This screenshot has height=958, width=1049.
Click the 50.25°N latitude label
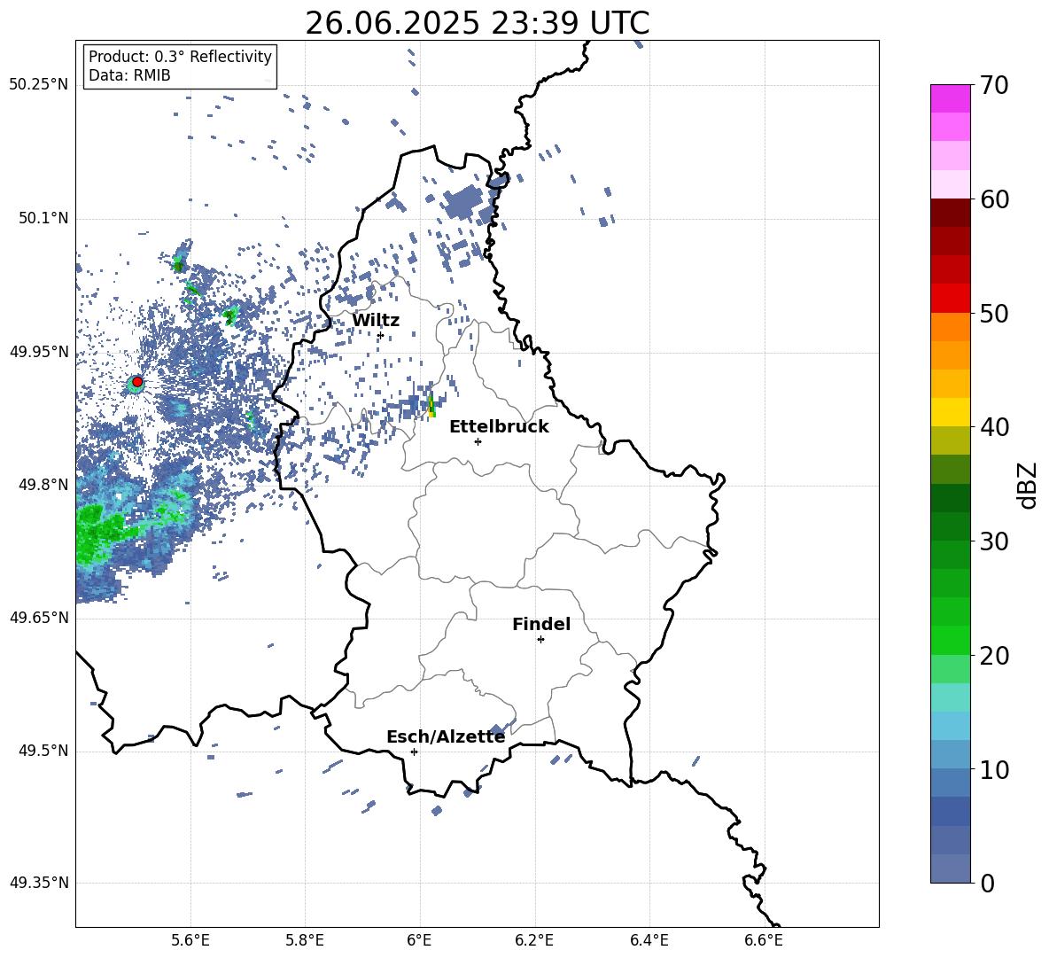pos(39,85)
